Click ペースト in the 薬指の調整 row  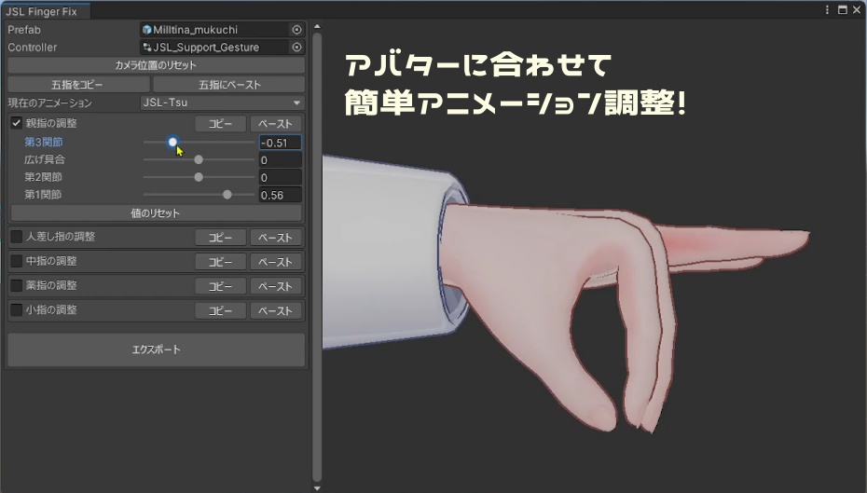275,286
